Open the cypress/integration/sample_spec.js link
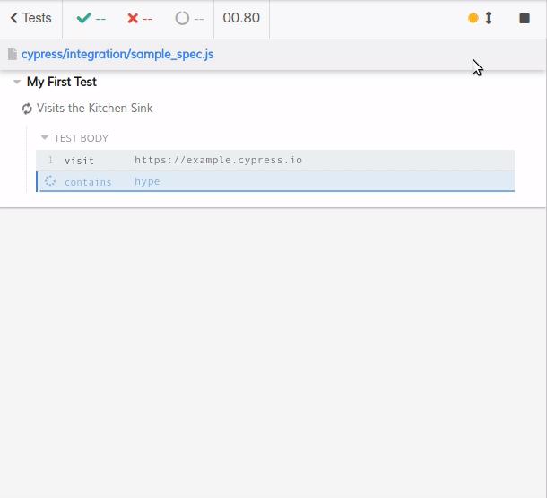547x498 pixels. (117, 55)
